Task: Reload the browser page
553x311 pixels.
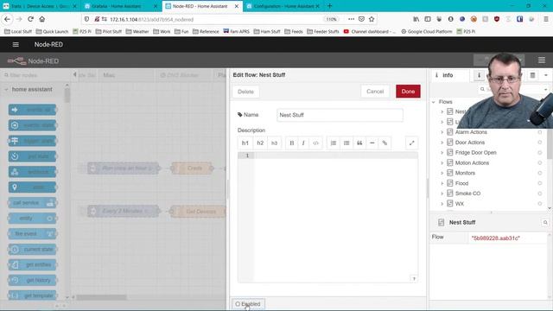Action: 31,19
